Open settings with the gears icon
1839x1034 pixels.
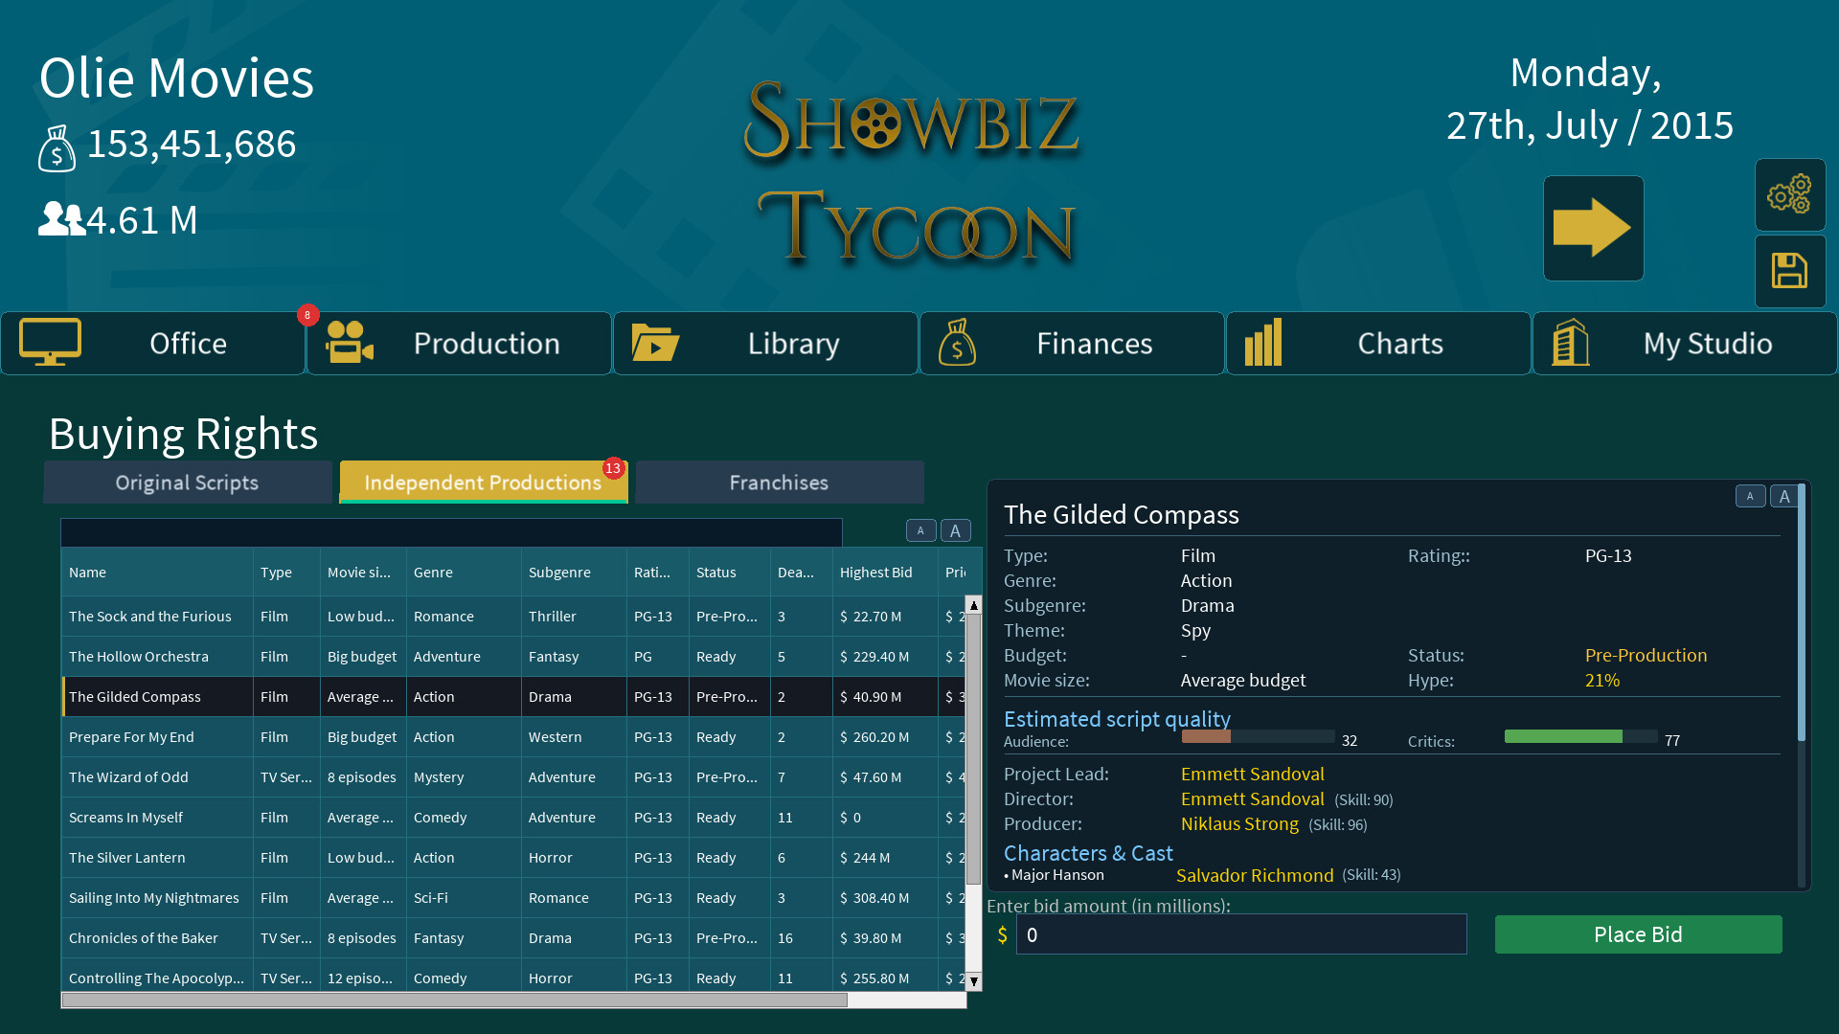coord(1789,194)
